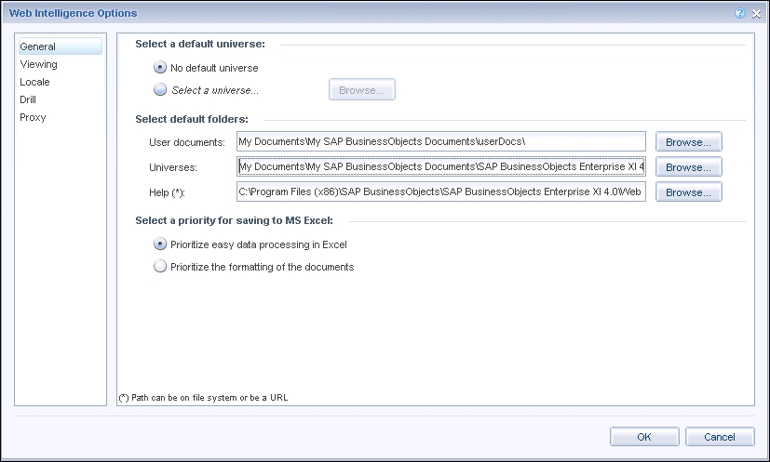
Task: Click the Help path text field
Action: pyautogui.click(x=441, y=191)
